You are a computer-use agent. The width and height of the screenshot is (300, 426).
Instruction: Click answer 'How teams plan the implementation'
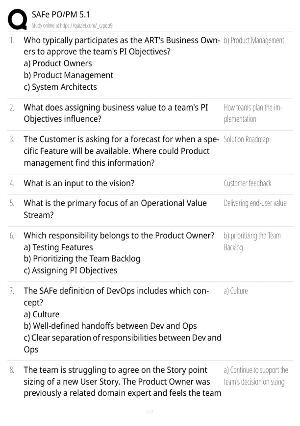253,113
